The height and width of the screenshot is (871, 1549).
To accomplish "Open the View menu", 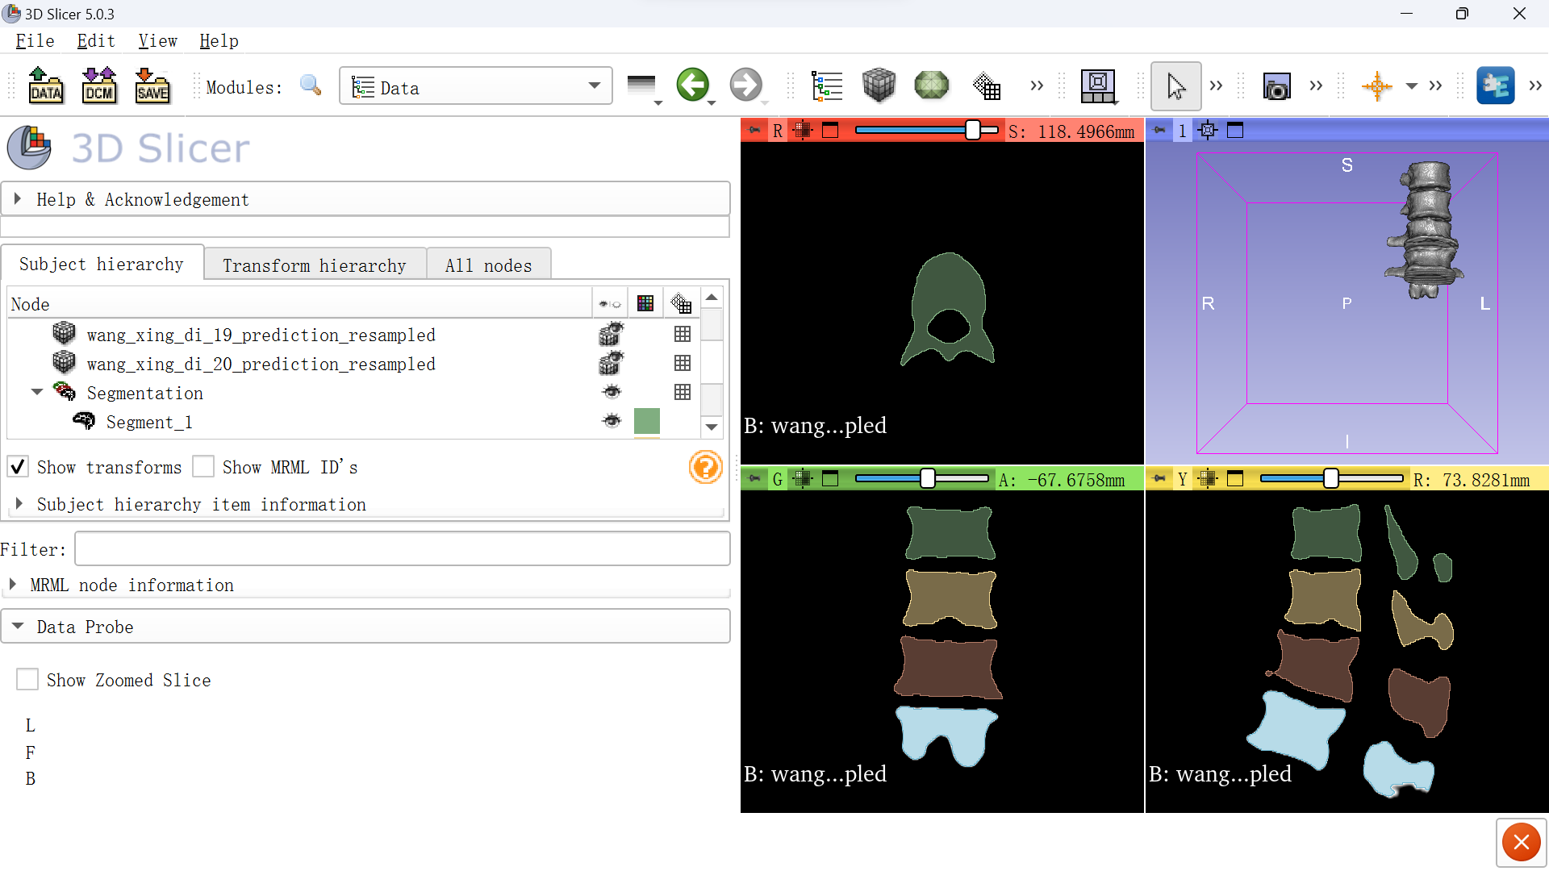I will click(157, 41).
